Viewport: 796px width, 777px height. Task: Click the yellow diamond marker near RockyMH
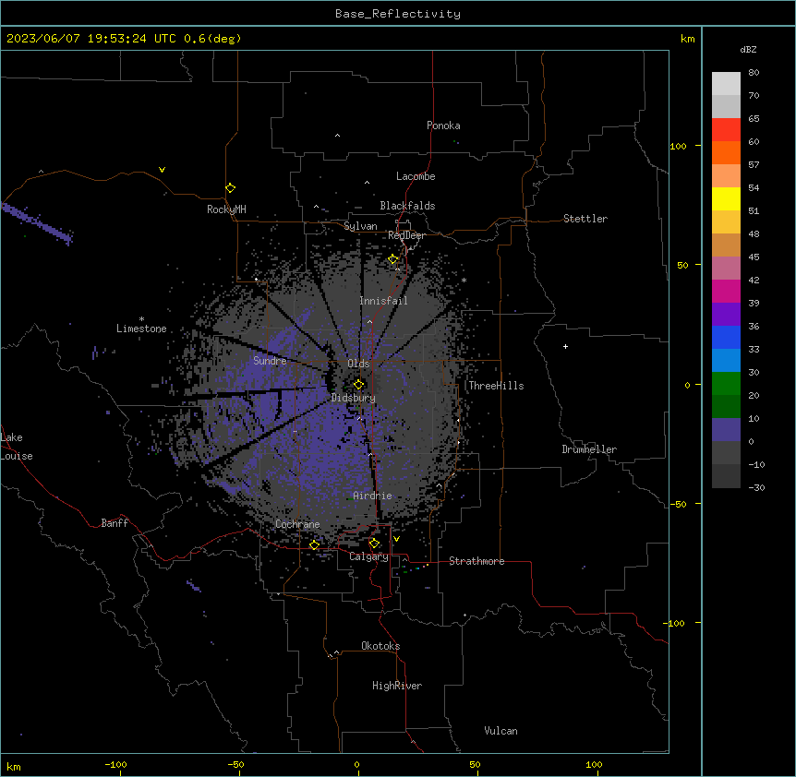[x=230, y=188]
